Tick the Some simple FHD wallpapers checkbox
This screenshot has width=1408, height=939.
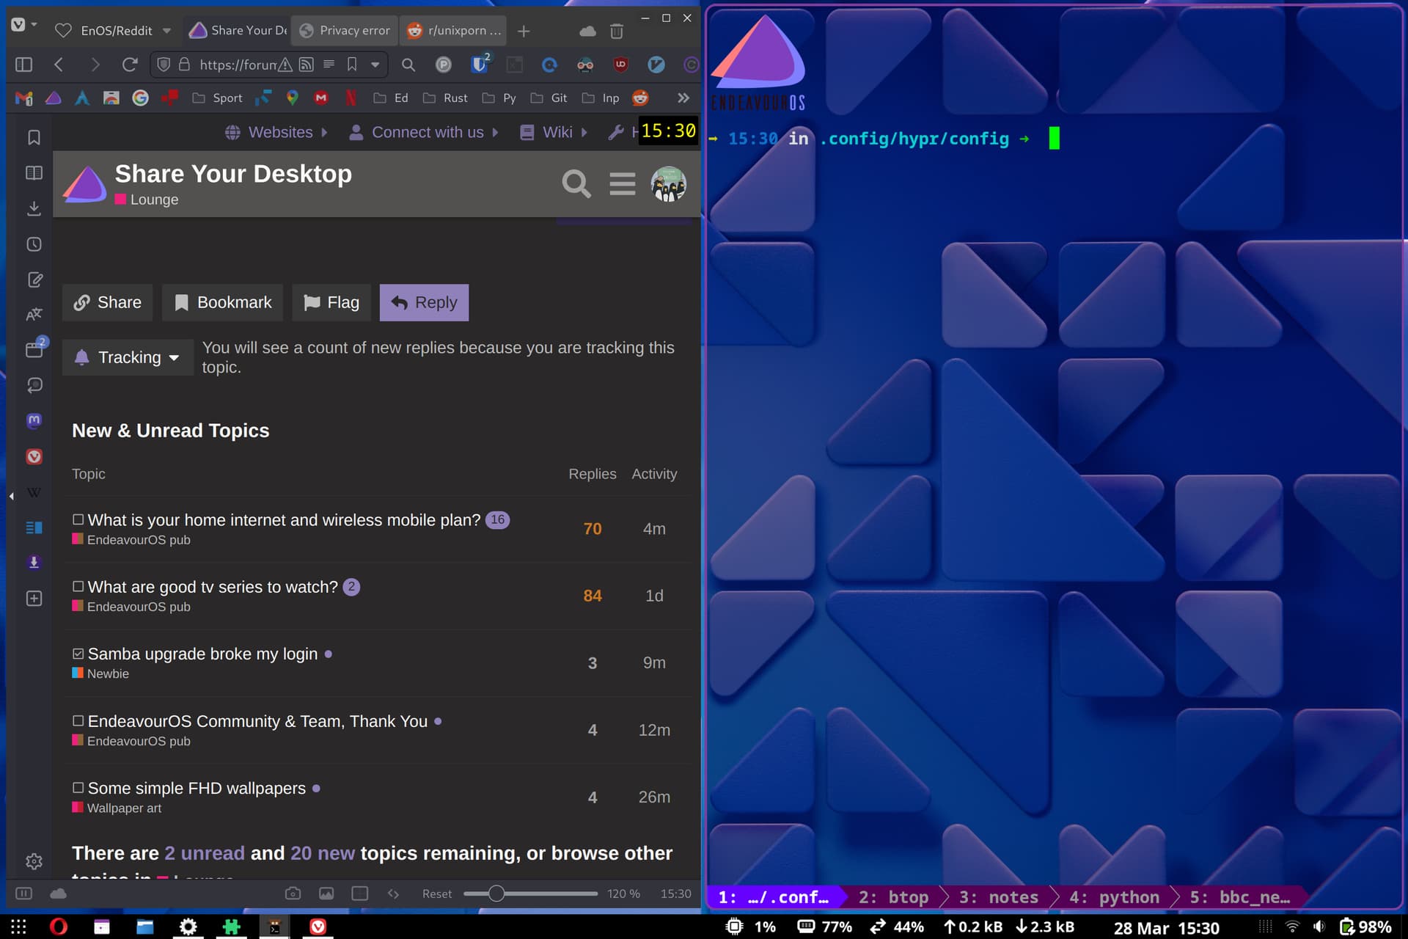click(x=78, y=788)
